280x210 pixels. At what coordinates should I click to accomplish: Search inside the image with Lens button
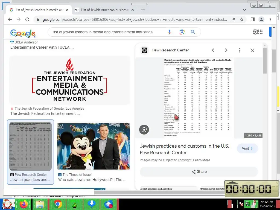(144, 130)
